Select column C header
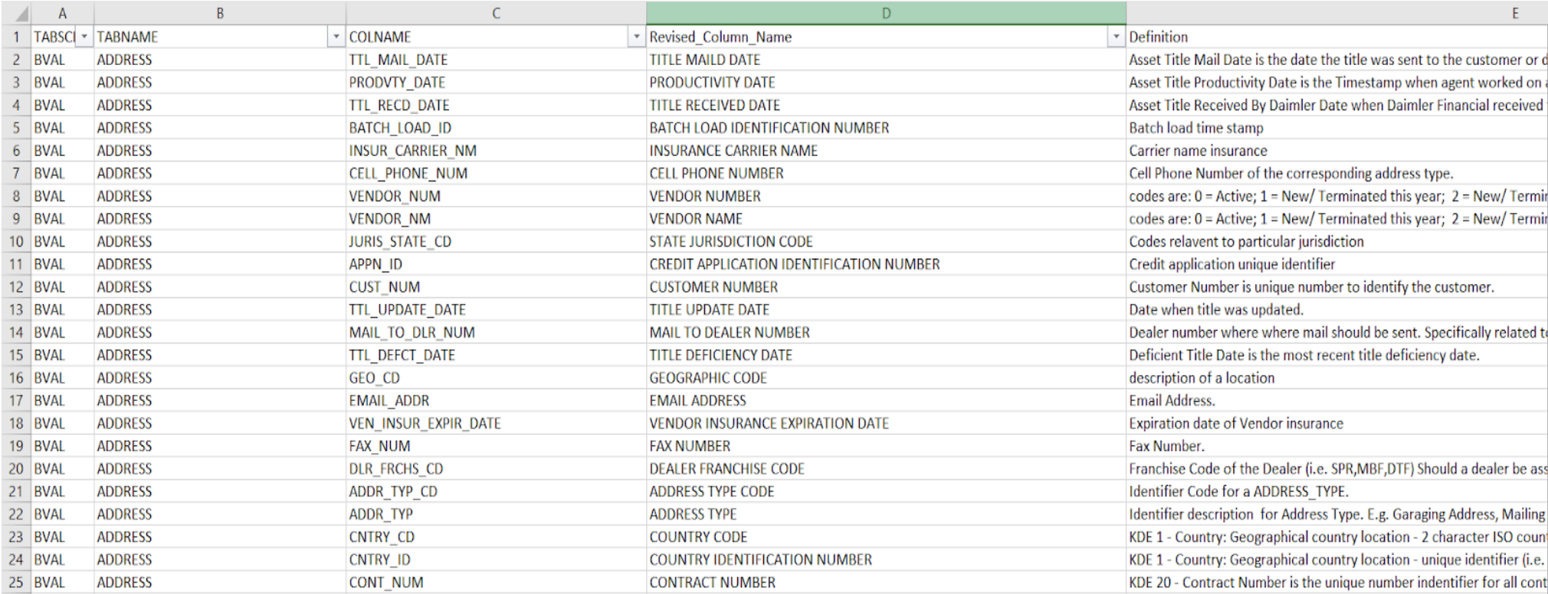Image resolution: width=1548 pixels, height=594 pixels. click(x=496, y=13)
